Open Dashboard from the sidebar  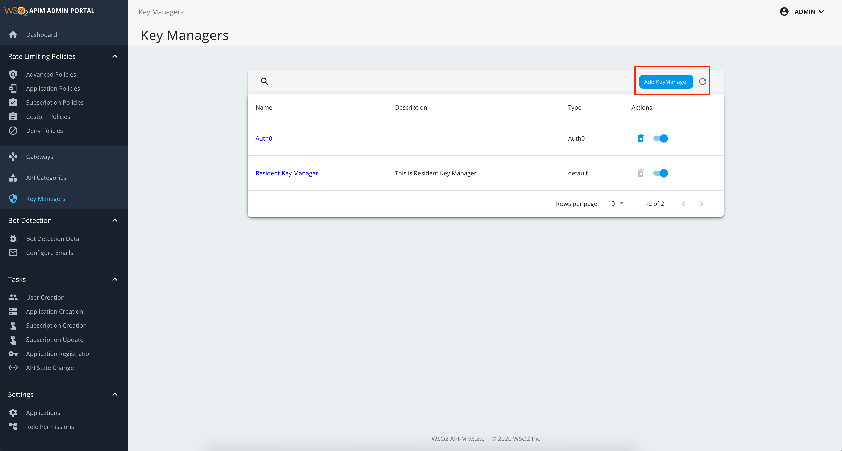click(64, 35)
